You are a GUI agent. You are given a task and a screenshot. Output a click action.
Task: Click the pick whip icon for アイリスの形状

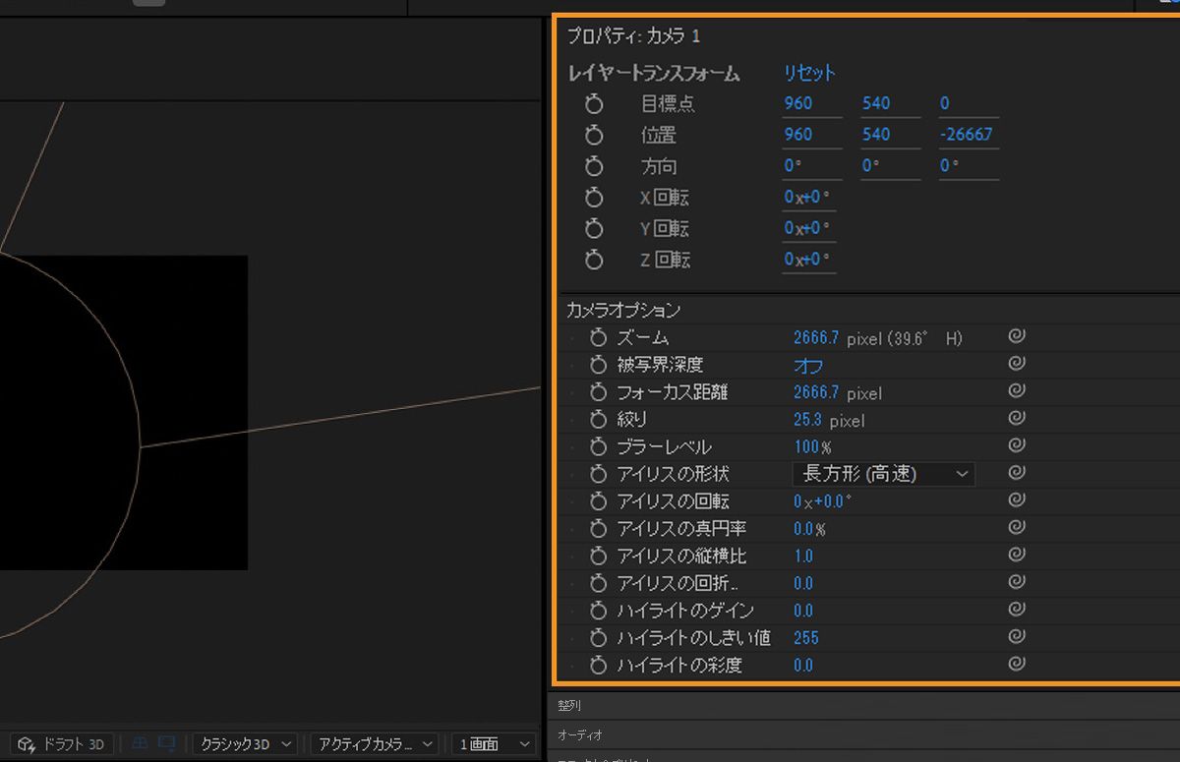pyautogui.click(x=1017, y=473)
